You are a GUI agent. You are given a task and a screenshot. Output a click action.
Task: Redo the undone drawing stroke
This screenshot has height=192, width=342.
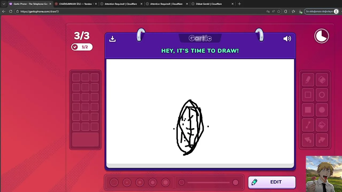322,140
